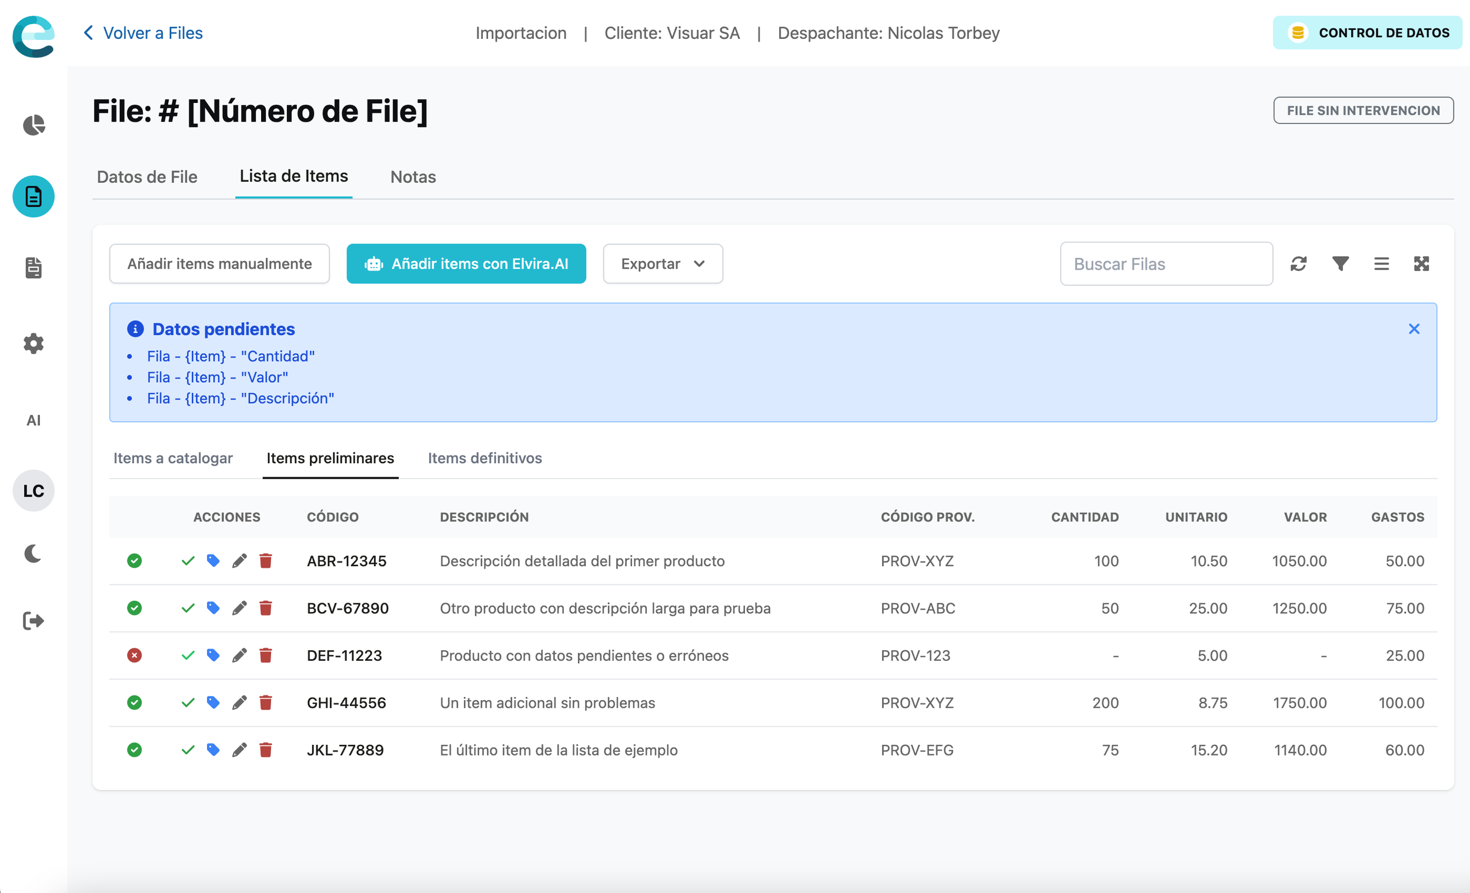The image size is (1470, 893).
Task: Click Añadir items con Elvira.AI button
Action: click(466, 263)
